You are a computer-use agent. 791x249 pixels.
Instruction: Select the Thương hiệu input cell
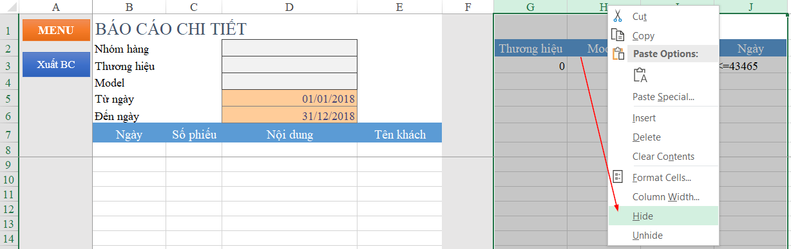click(289, 65)
